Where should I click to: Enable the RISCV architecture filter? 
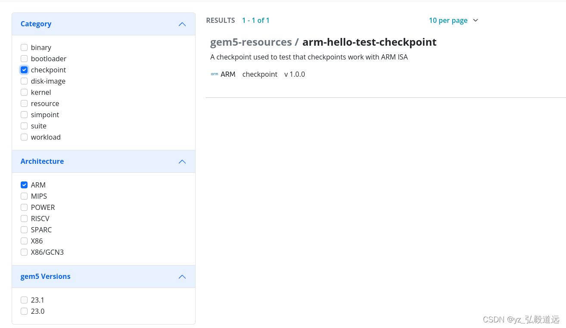[x=24, y=219]
